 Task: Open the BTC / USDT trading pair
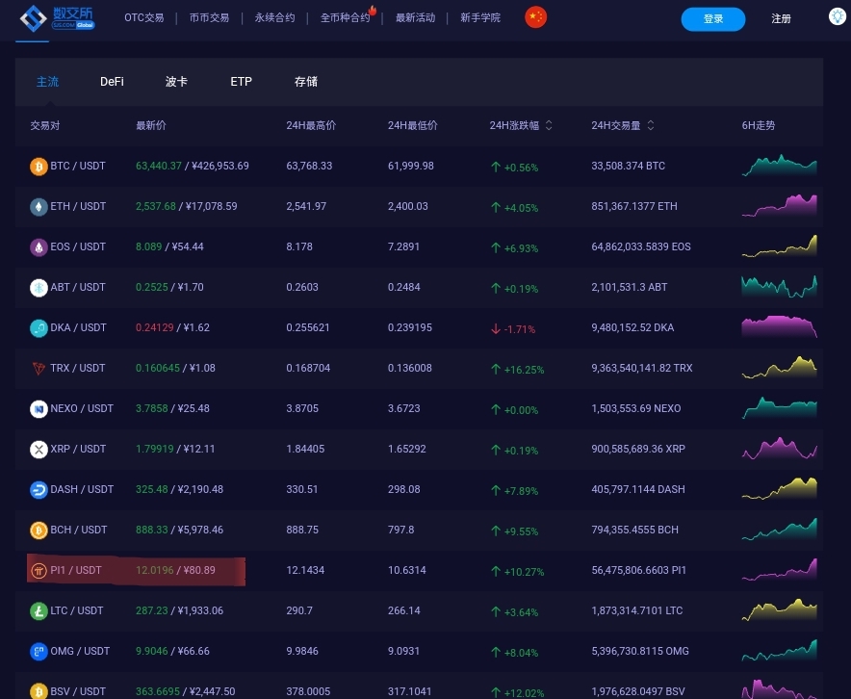(x=78, y=166)
